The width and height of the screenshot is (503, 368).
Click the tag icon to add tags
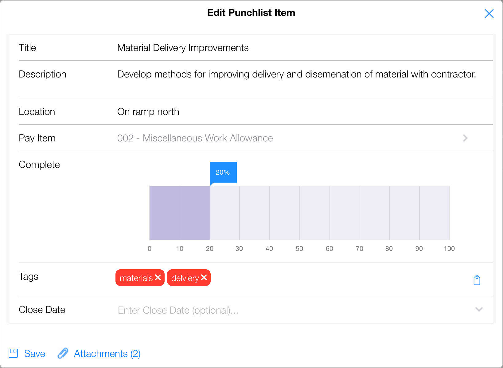(x=477, y=280)
